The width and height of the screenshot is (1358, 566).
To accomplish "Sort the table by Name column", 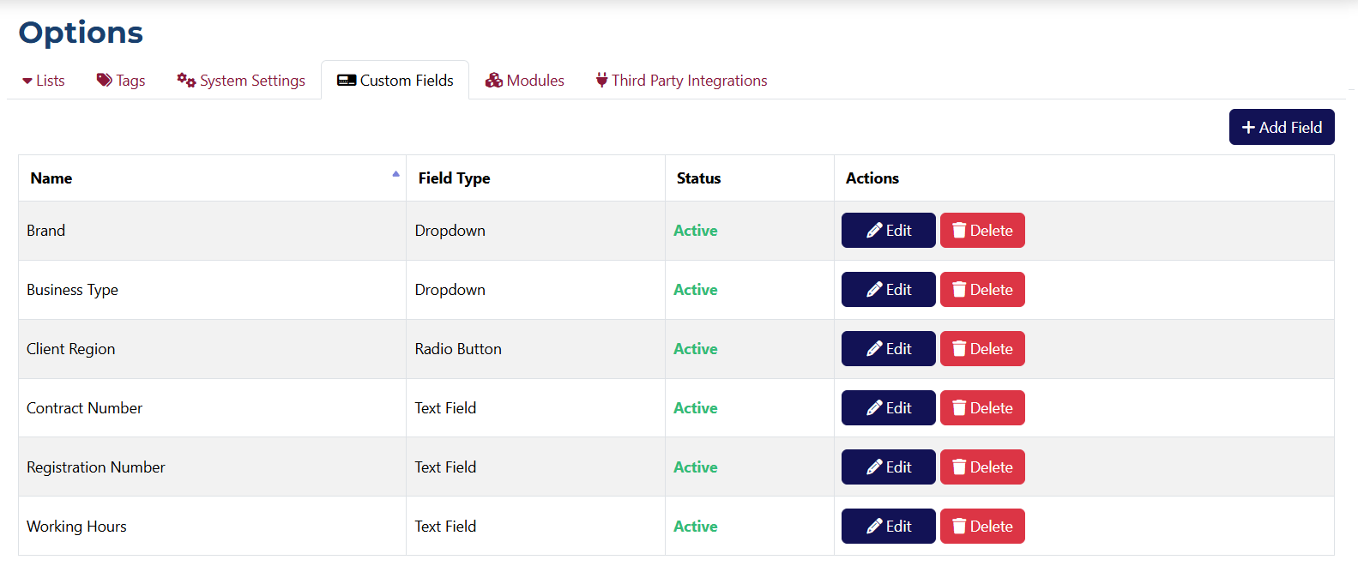I will [213, 178].
